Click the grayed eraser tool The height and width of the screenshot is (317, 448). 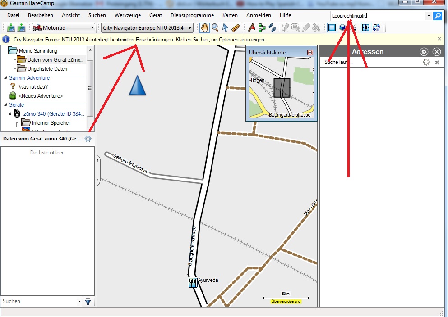pos(306,27)
